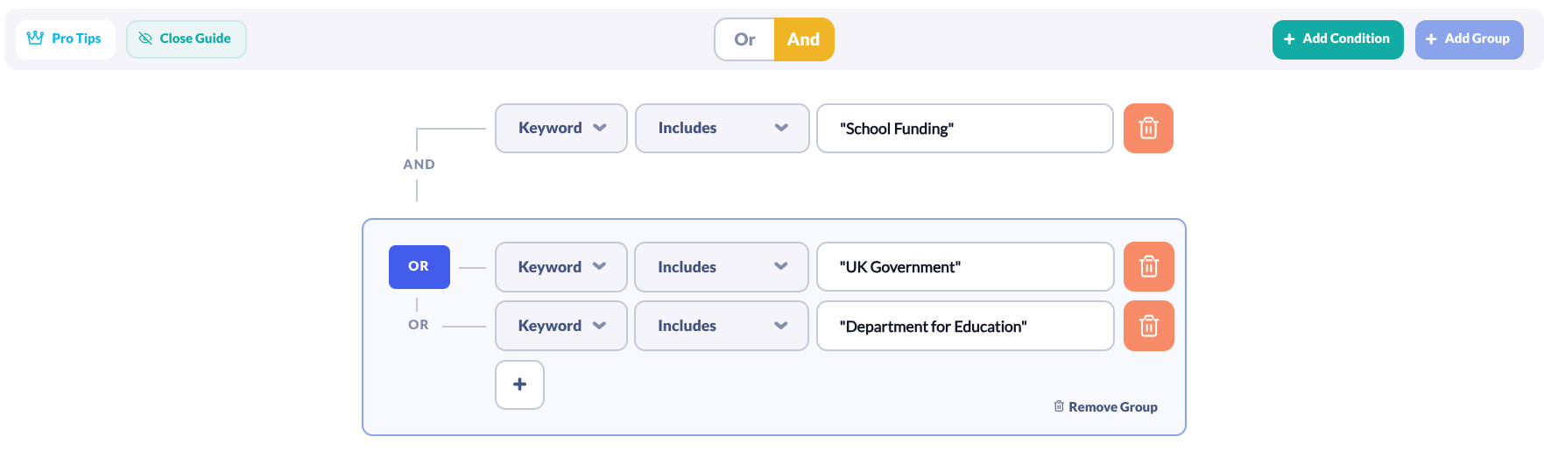Delete the "School Funding" condition
This screenshot has height=458, width=1544.
[x=1148, y=129]
